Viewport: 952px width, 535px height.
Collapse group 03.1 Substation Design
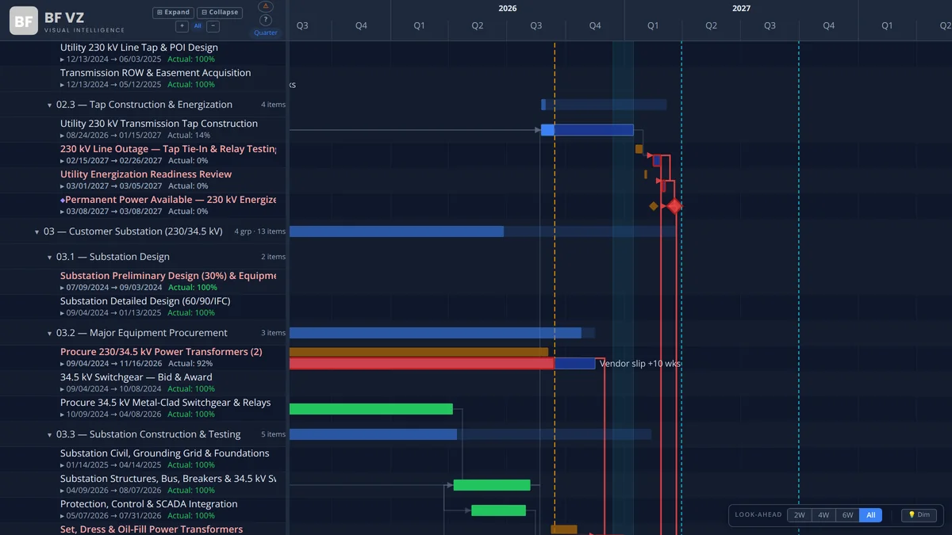[x=49, y=258]
